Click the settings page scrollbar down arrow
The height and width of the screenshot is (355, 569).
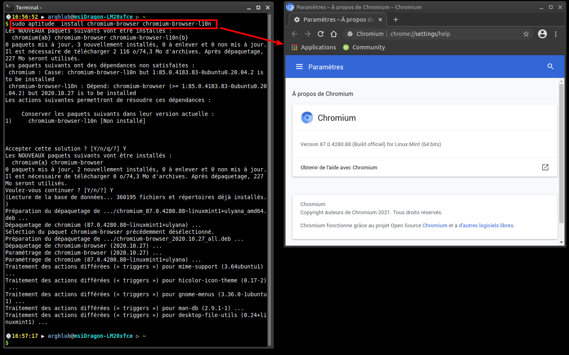tap(561, 242)
